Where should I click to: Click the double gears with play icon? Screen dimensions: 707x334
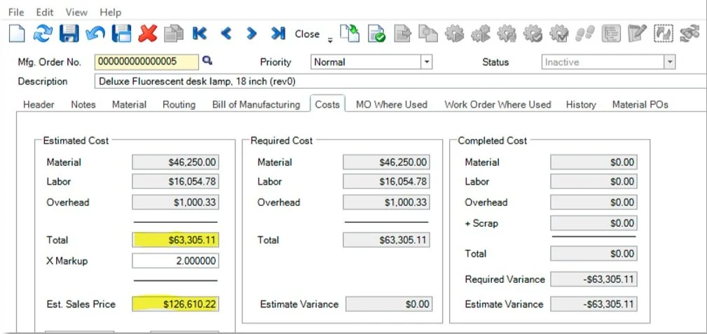pyautogui.click(x=481, y=34)
